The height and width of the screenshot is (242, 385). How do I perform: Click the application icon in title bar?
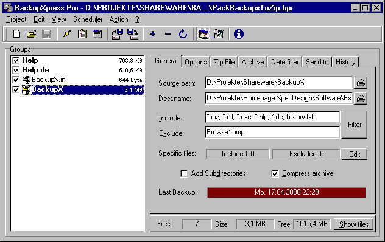pyautogui.click(x=8, y=8)
